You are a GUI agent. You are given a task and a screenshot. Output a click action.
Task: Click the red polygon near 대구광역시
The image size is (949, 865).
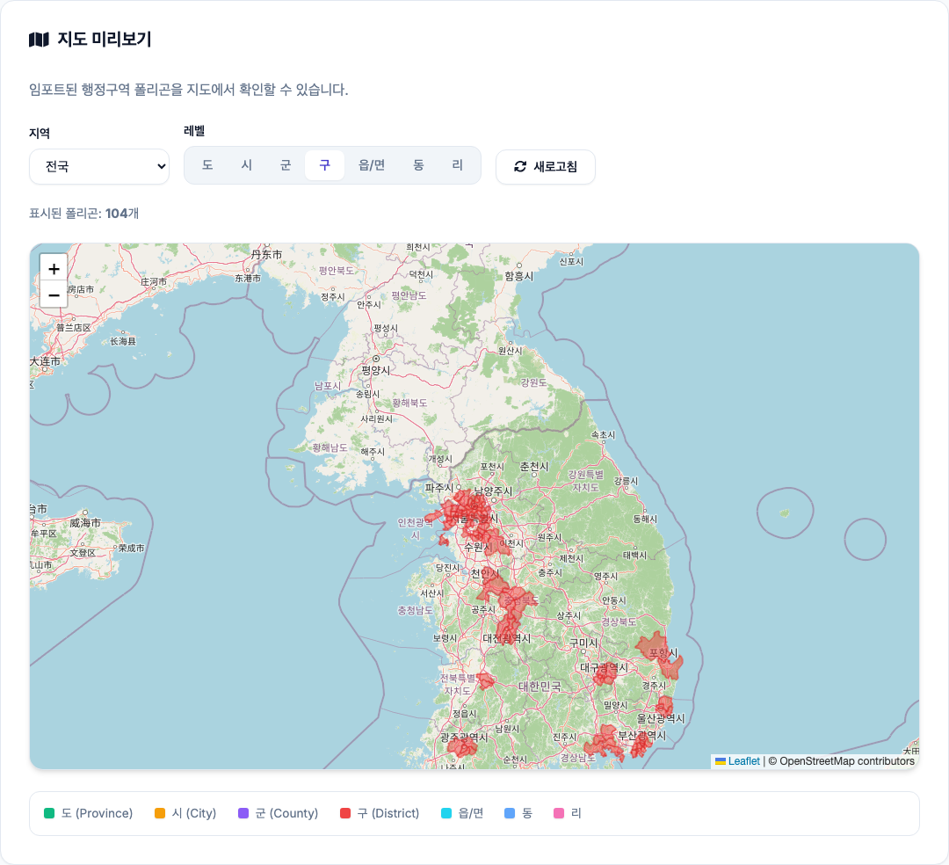click(604, 675)
